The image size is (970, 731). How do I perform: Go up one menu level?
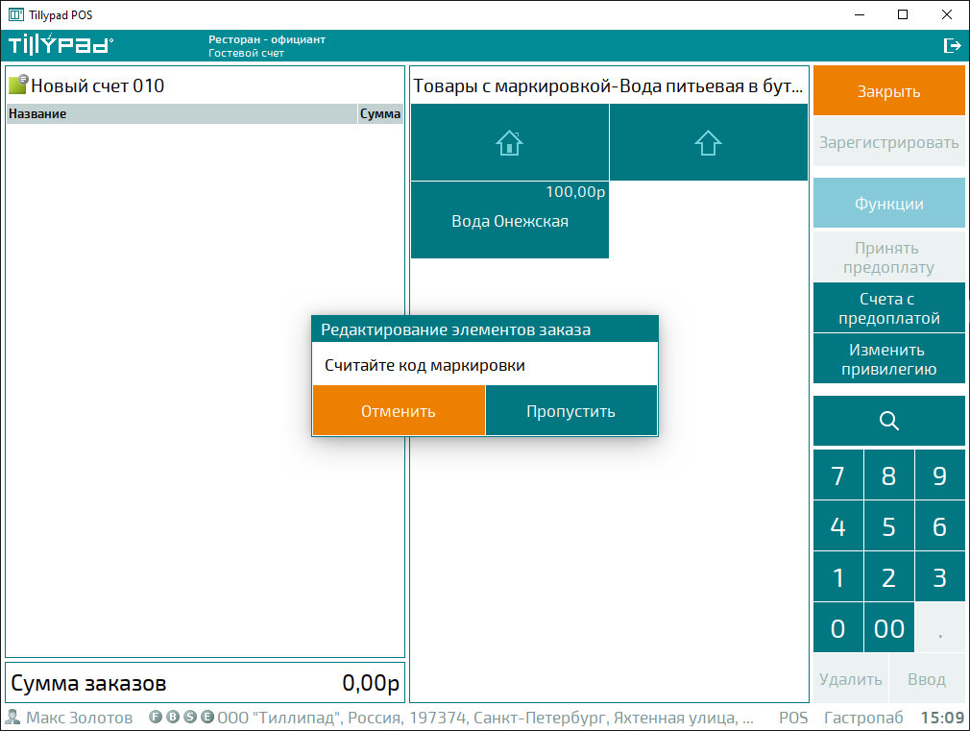click(x=709, y=142)
